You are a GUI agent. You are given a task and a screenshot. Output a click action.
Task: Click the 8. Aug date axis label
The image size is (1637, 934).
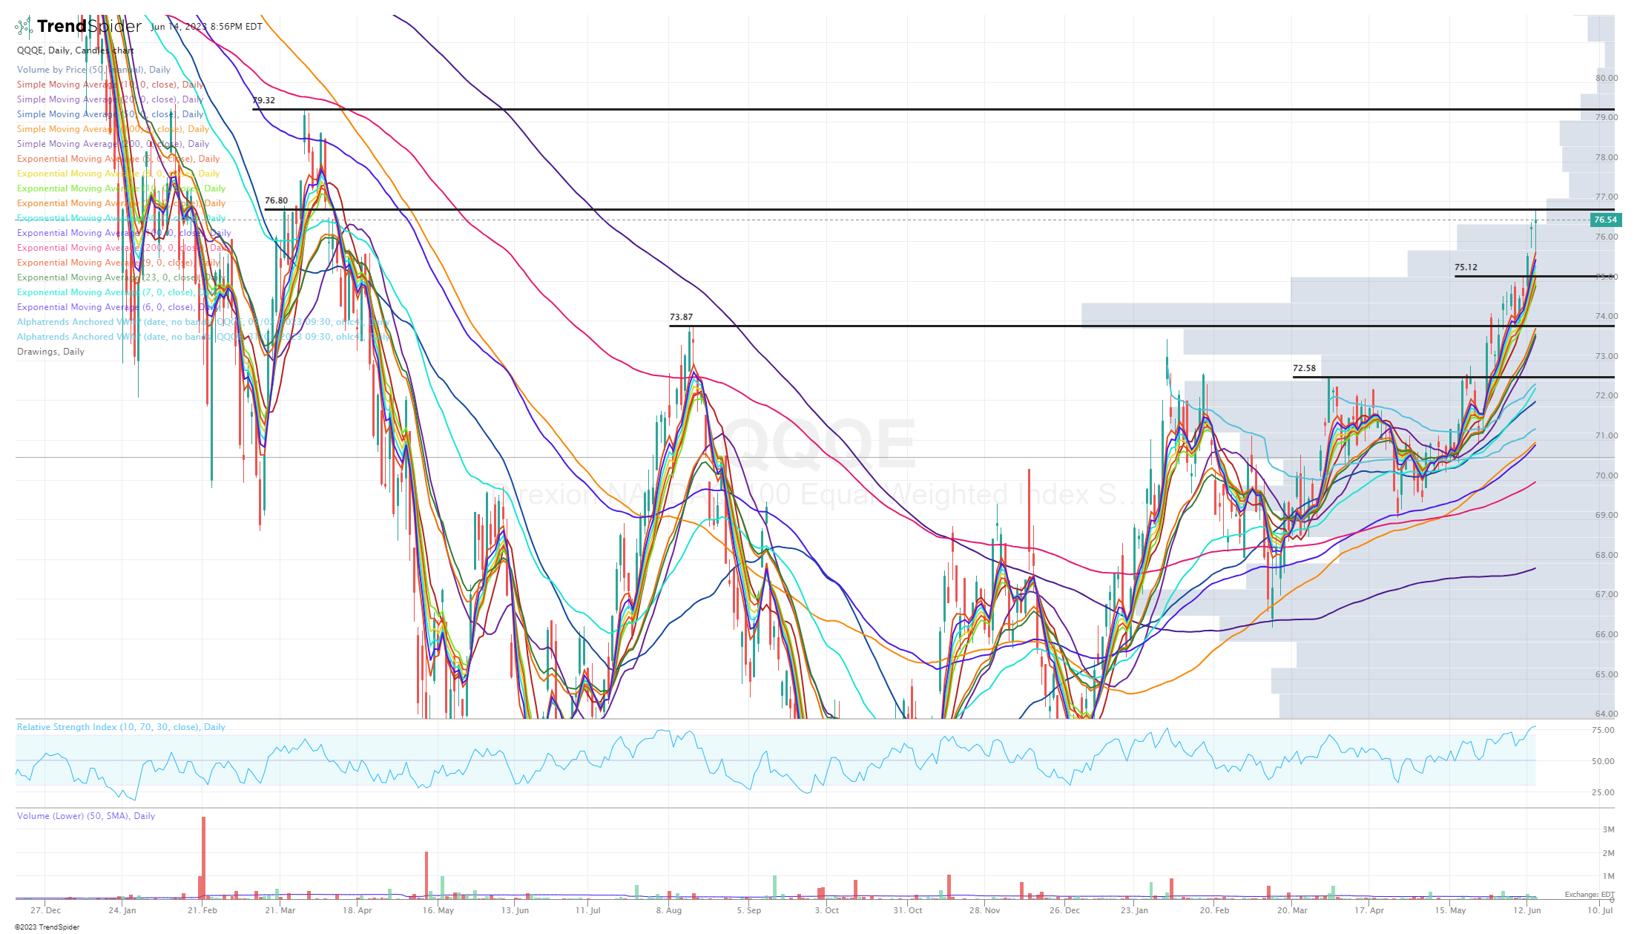pyautogui.click(x=669, y=911)
